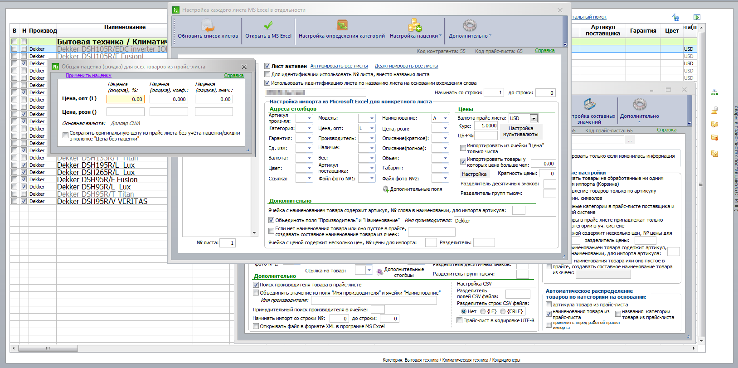
Task: Click the Обновить список листов toolbar icon
Action: (x=208, y=25)
